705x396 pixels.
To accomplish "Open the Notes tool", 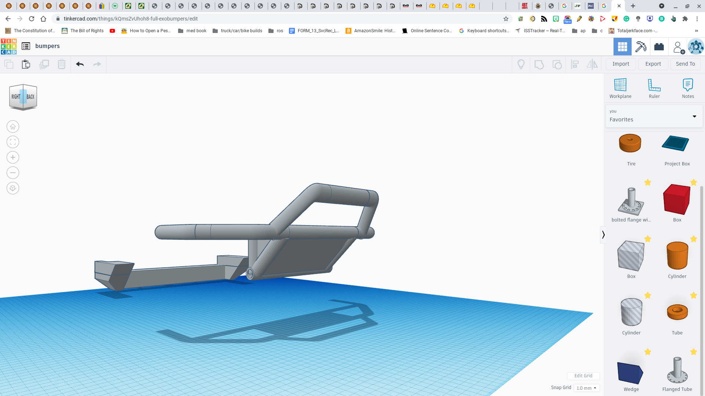I will 688,88.
